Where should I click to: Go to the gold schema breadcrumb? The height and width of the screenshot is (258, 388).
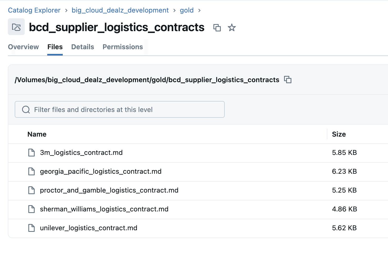point(187,10)
